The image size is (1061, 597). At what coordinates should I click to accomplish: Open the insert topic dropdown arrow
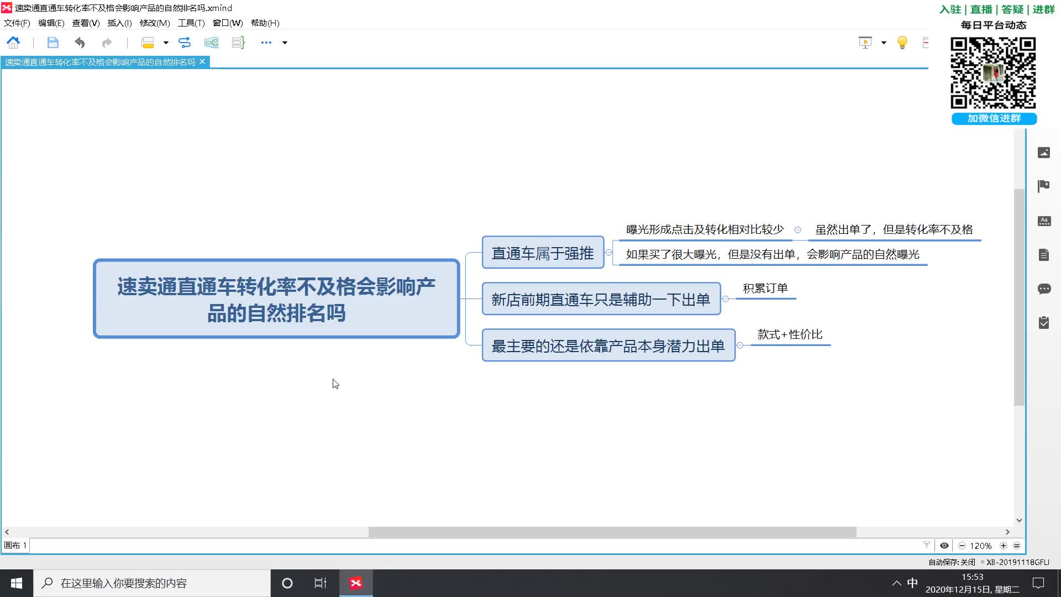166,43
